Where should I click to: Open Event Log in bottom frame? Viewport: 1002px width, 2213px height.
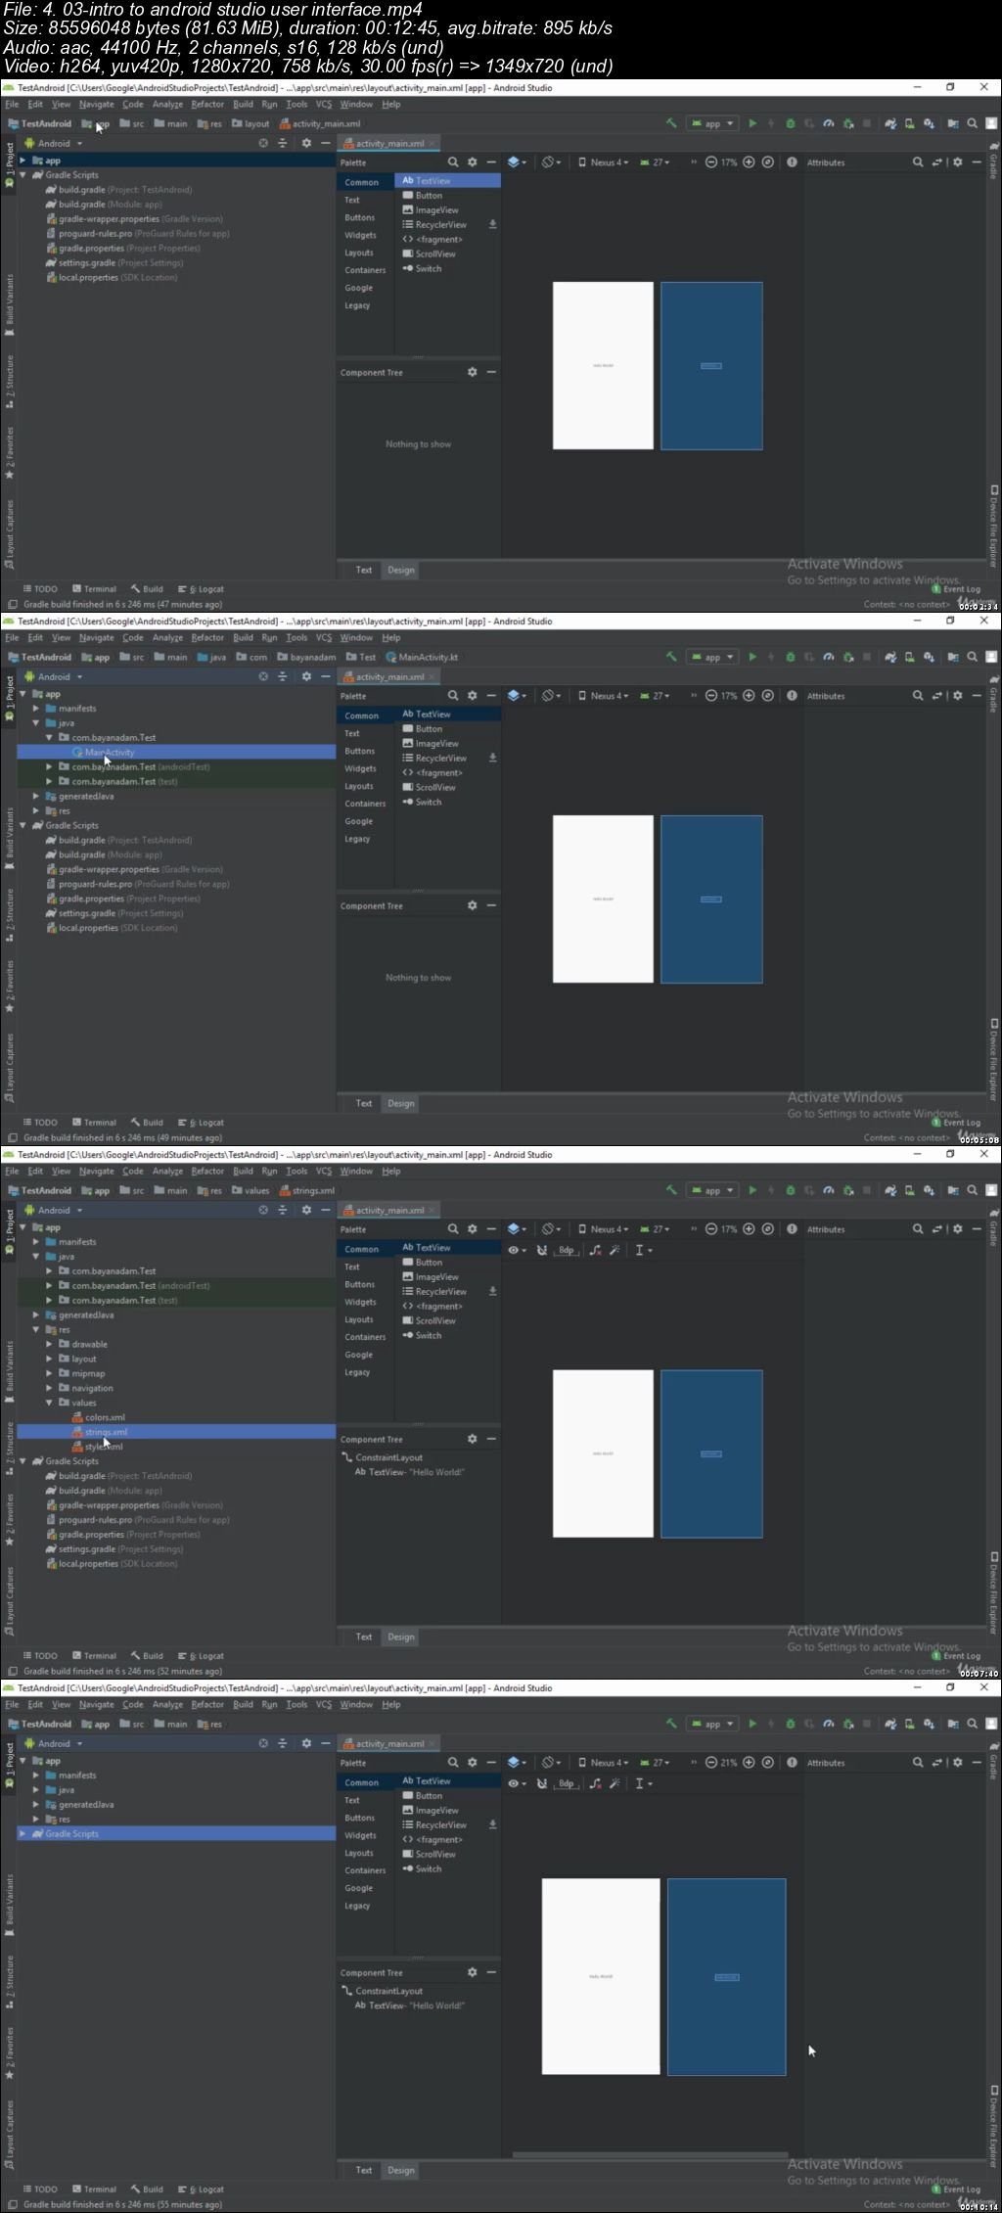pyautogui.click(x=956, y=2190)
